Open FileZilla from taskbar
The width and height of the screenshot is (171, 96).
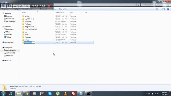(x=73, y=94)
